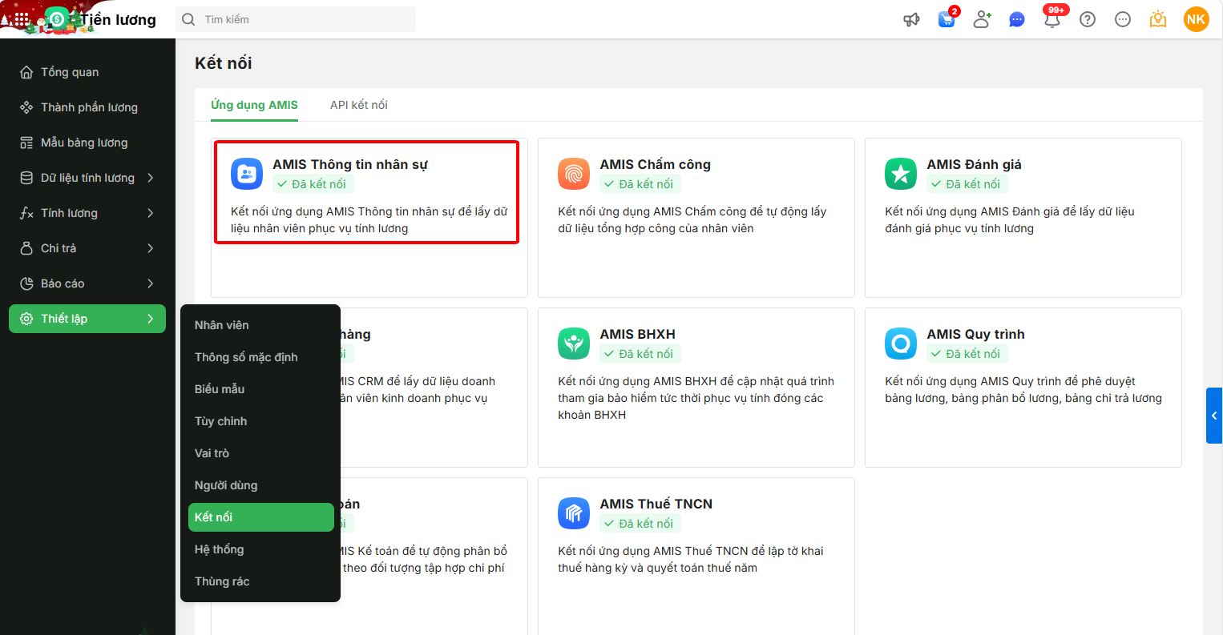Click Đã kết nối status under AMIS Thuế TNCN
The width and height of the screenshot is (1223, 635).
(x=640, y=524)
